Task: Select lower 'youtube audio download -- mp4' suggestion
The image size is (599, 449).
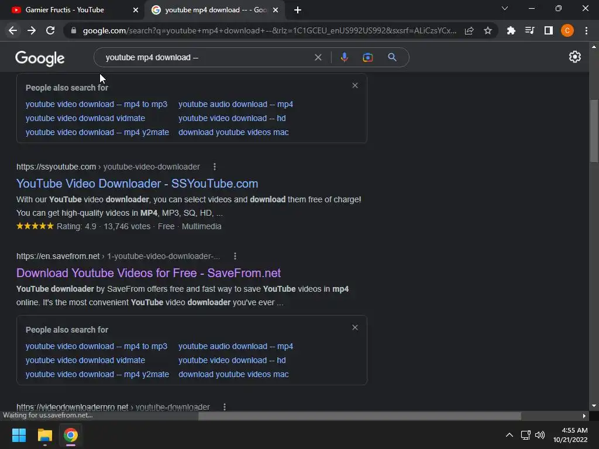Action: point(236,346)
